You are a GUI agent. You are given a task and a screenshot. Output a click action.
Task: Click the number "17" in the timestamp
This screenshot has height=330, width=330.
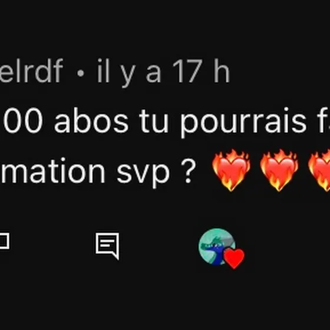(187, 71)
